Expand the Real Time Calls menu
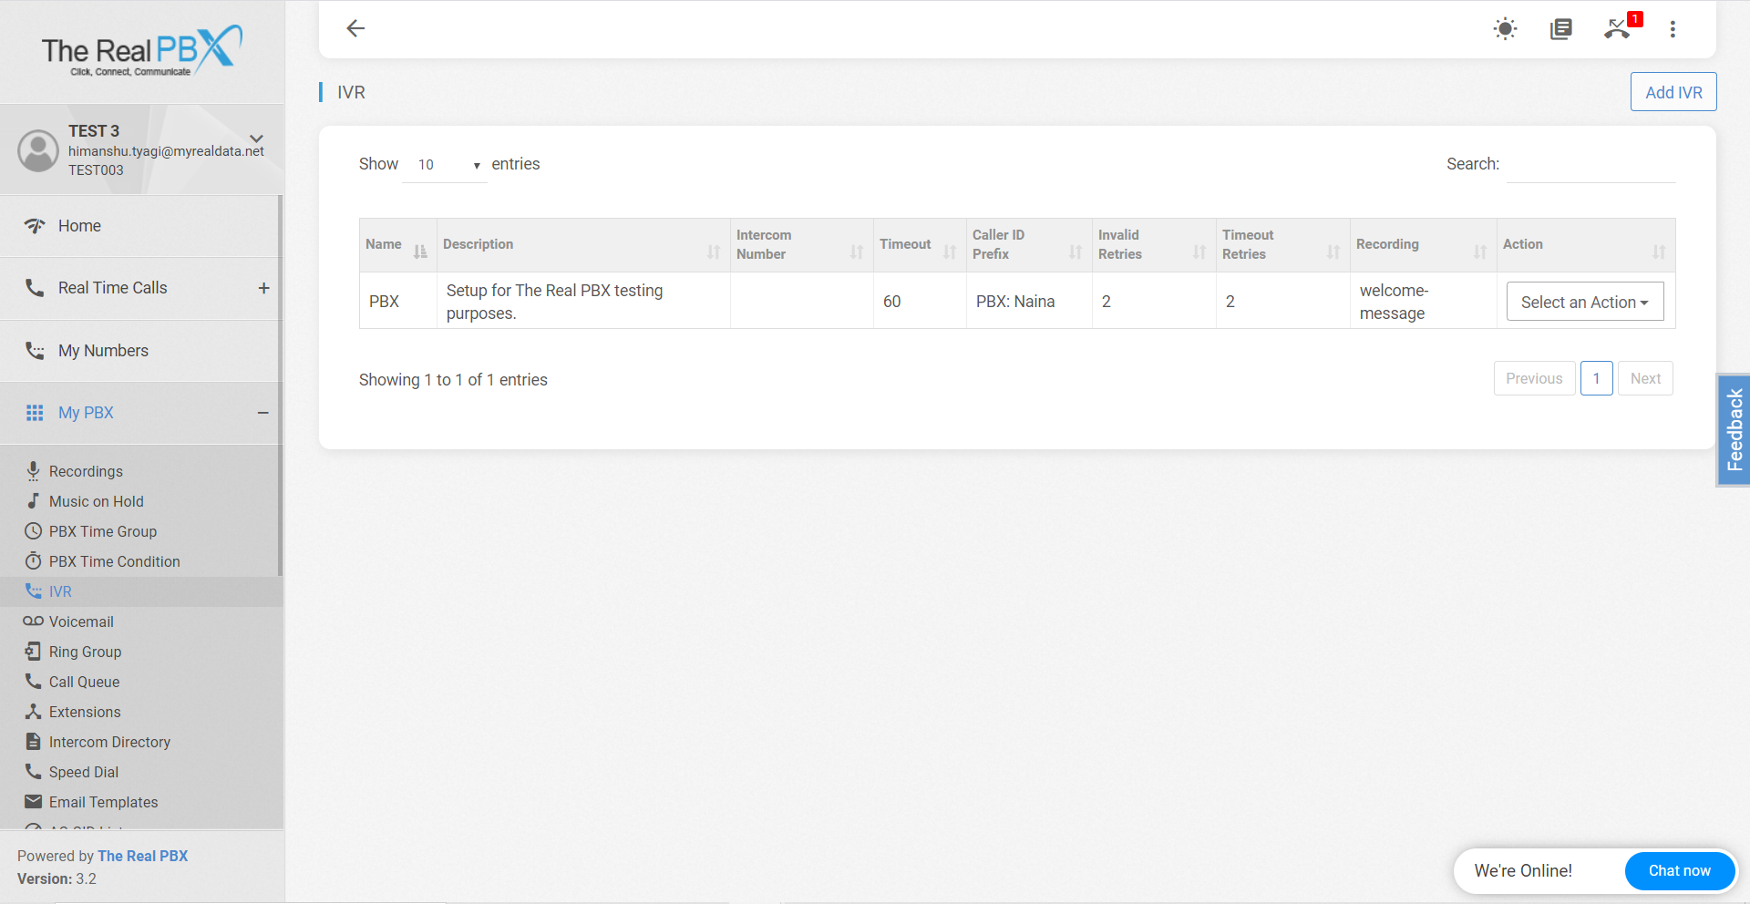 263,288
